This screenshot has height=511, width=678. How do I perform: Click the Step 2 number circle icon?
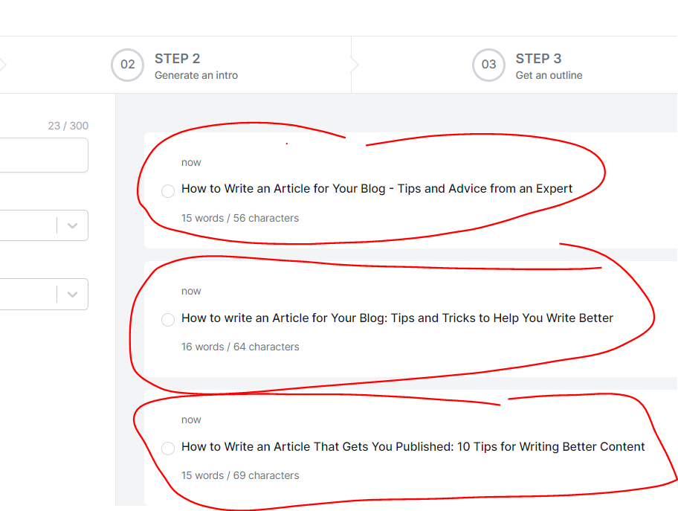(127, 65)
